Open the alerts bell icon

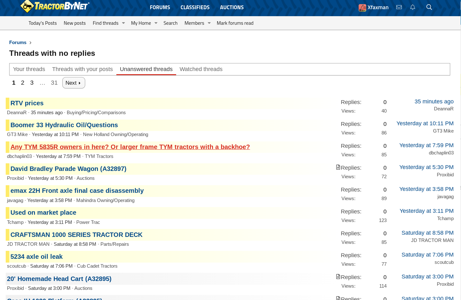413,7
